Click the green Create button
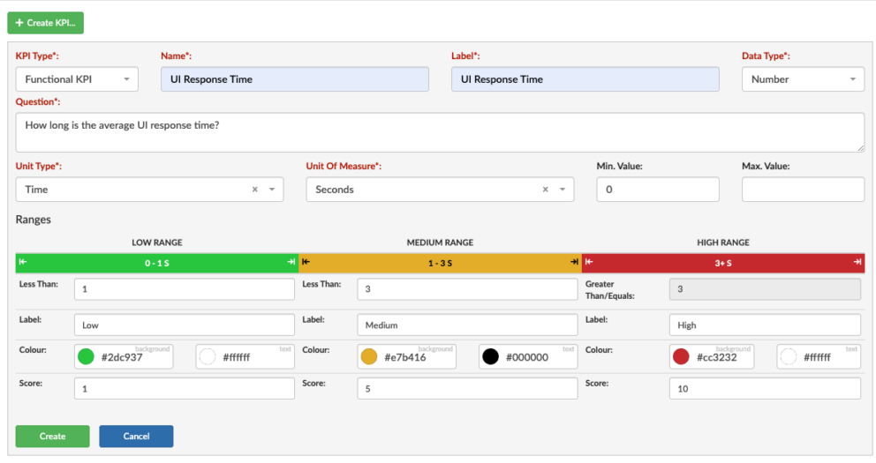Viewport: 876px width, 463px height. click(52, 437)
